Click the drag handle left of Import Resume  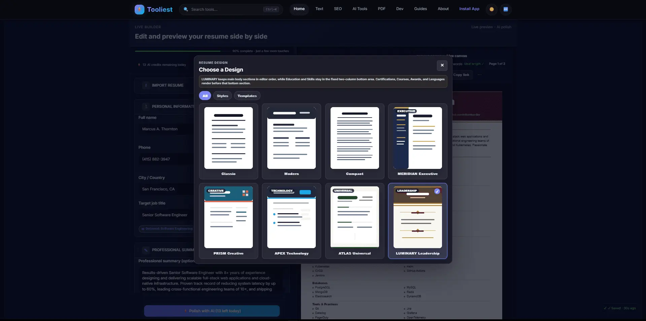[138, 85]
